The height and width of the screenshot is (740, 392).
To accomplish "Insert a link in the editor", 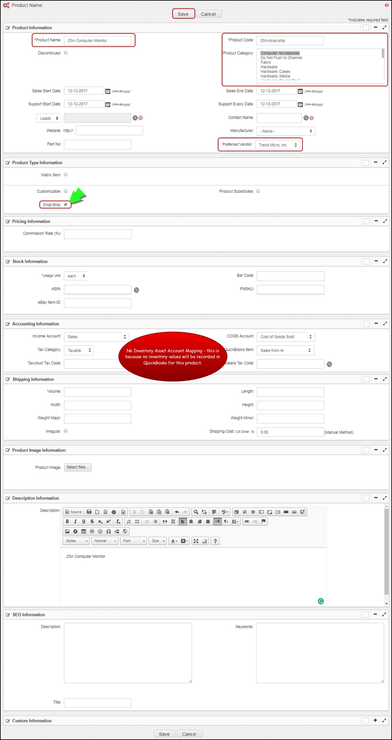I will click(247, 522).
